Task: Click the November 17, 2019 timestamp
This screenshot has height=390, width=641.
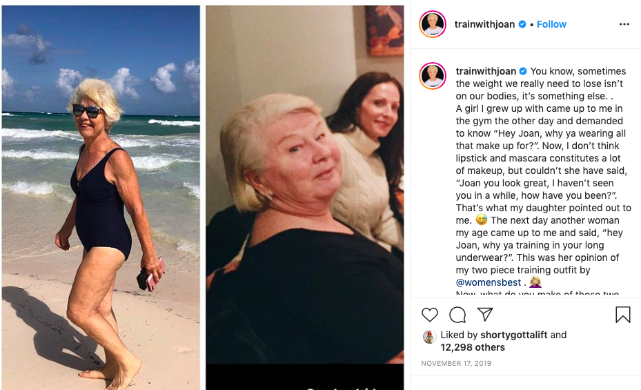Action: tap(456, 364)
